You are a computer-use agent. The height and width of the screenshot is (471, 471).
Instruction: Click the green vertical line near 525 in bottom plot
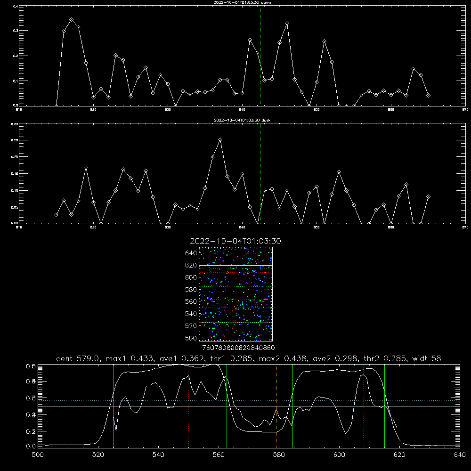[114, 406]
